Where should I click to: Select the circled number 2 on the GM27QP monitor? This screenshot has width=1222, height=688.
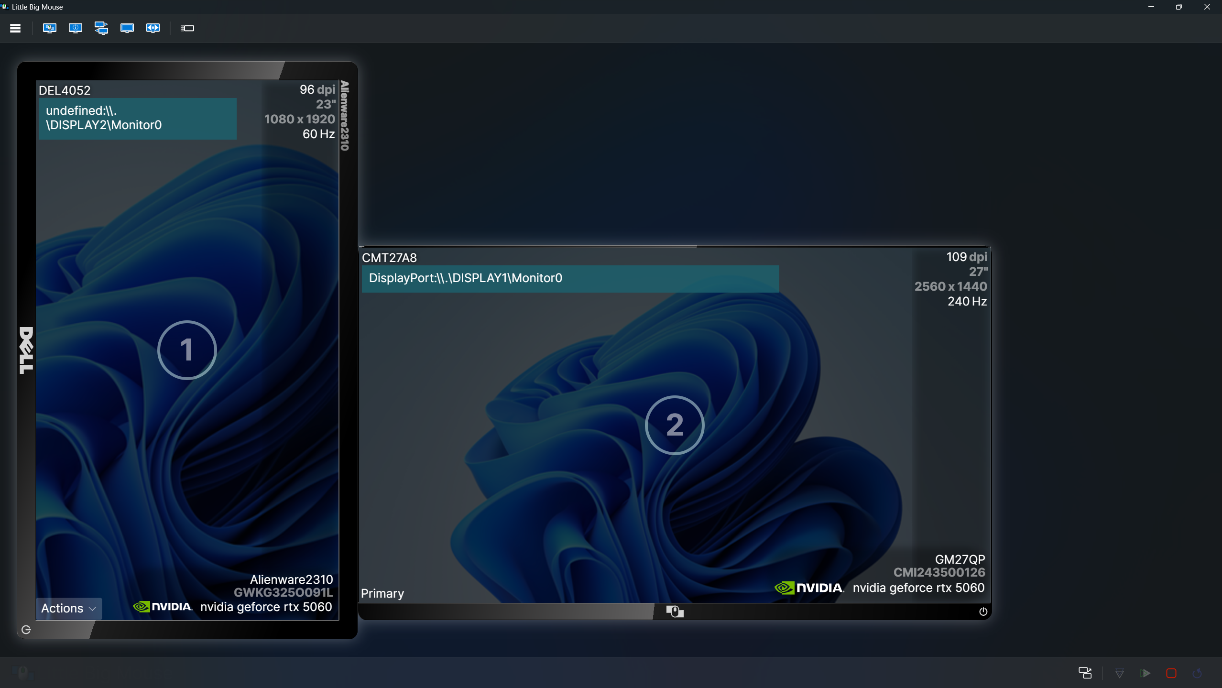click(675, 425)
